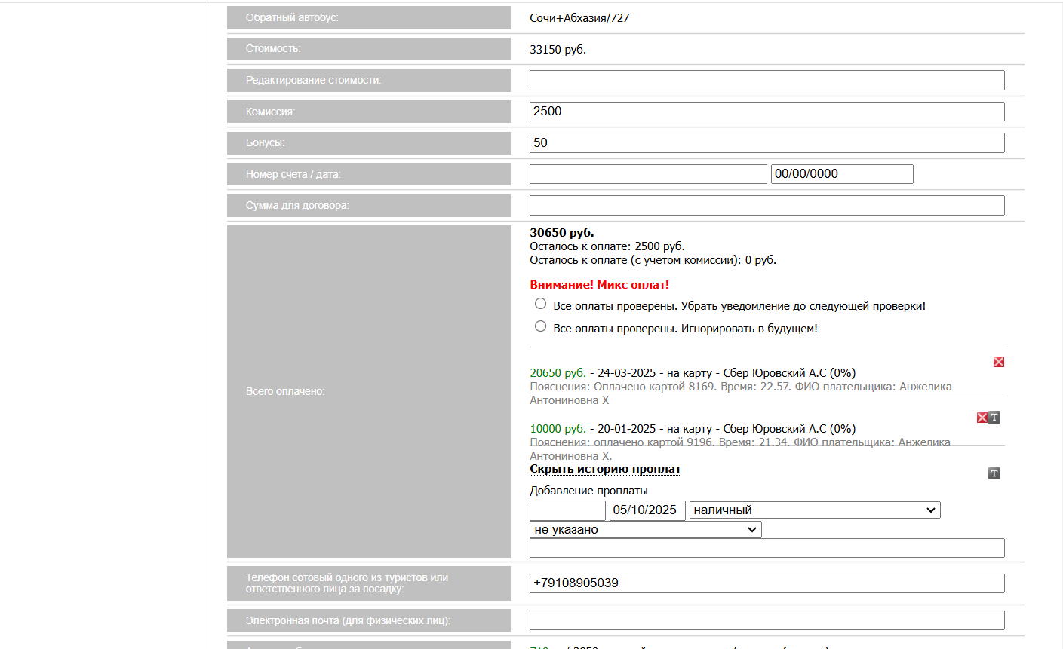Click the T icon beside 'Скрыть историю проплат'
The width and height of the screenshot is (1063, 649).
click(994, 473)
